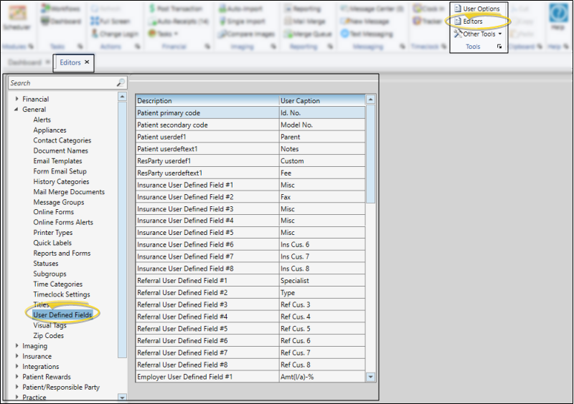Click the Help icon in ribbon

557,17
